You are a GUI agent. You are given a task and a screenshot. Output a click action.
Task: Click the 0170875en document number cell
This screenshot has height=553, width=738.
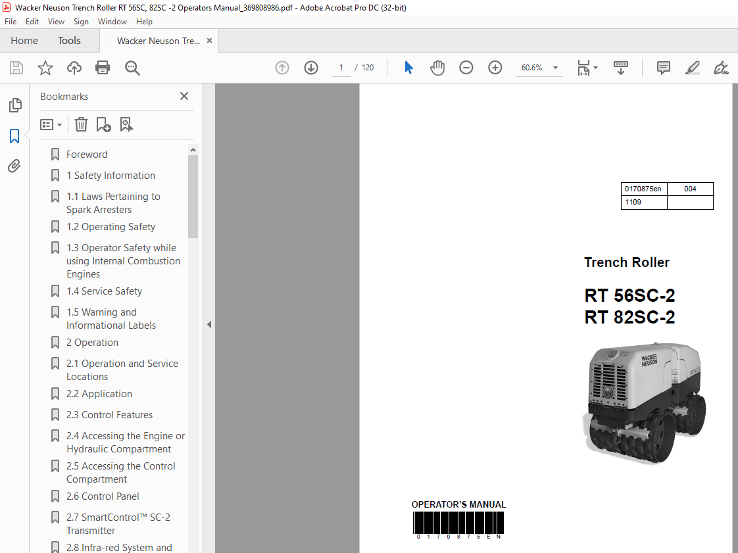643,189
